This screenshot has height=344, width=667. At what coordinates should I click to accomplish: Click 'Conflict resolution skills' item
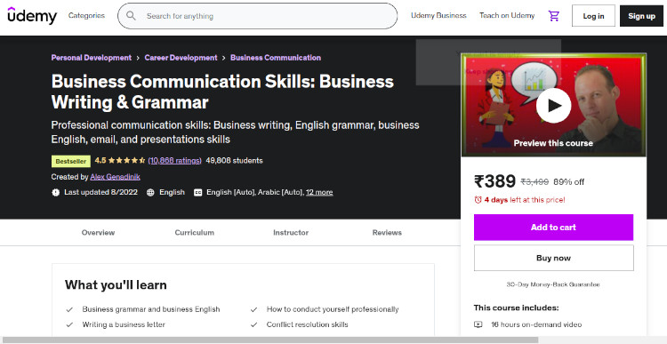[x=307, y=324]
